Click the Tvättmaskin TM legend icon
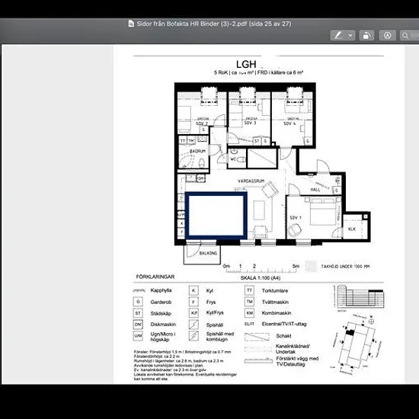This screenshot has height=419, width=419. 249,302
